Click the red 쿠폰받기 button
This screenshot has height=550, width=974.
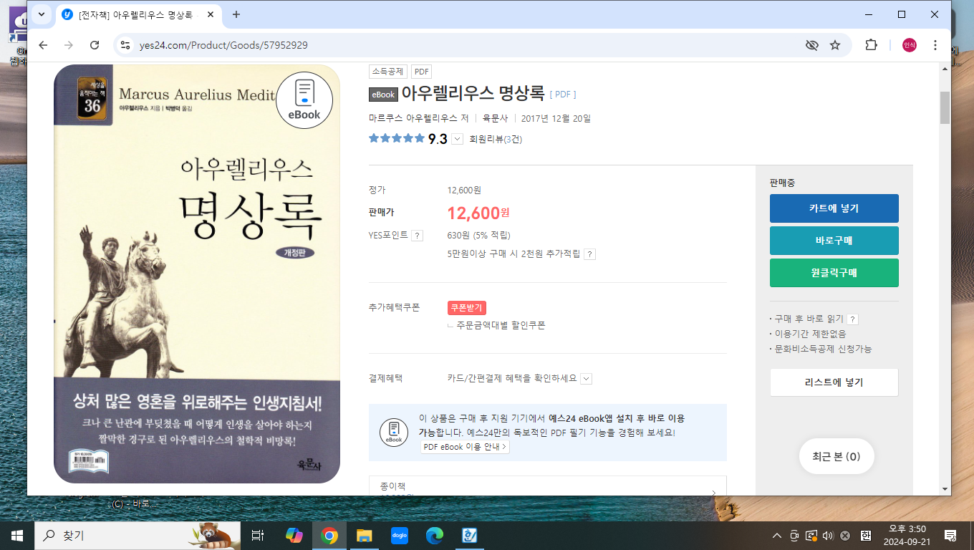(467, 308)
